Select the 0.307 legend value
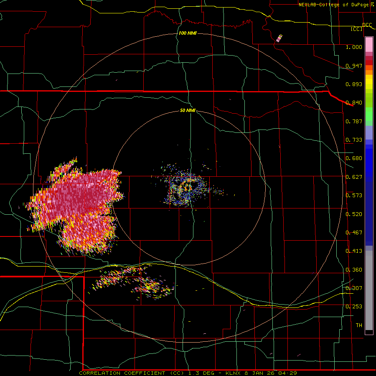This screenshot has height=376, width=376. coord(354,288)
